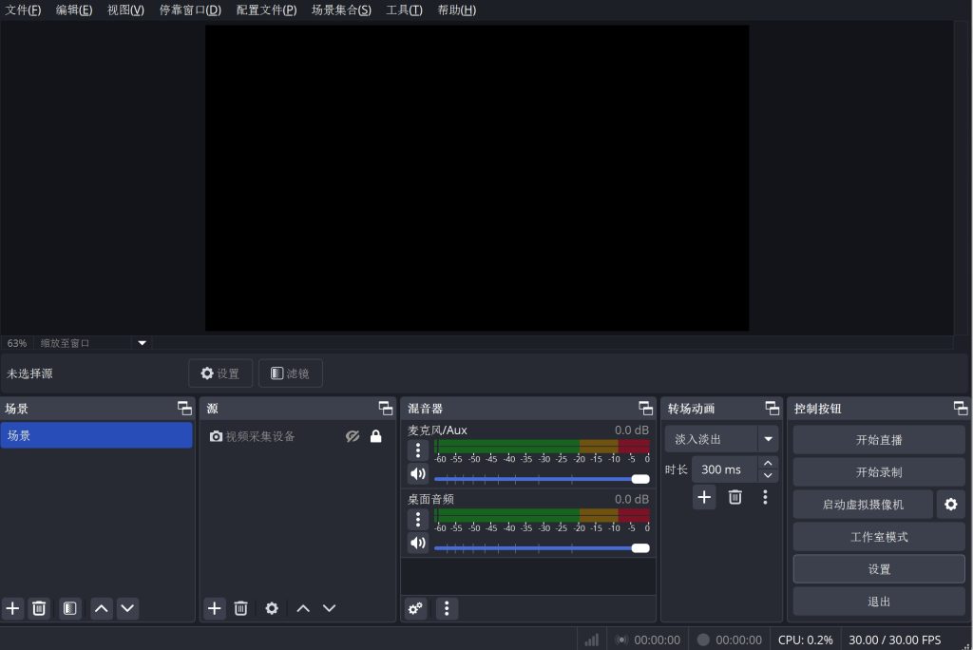Open the 工具(T) menu

[404, 10]
